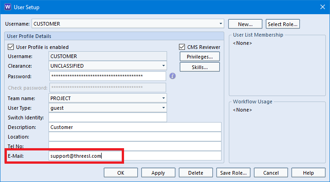The height and width of the screenshot is (182, 330).
Task: Open the Skills... dialog
Action: click(200, 67)
